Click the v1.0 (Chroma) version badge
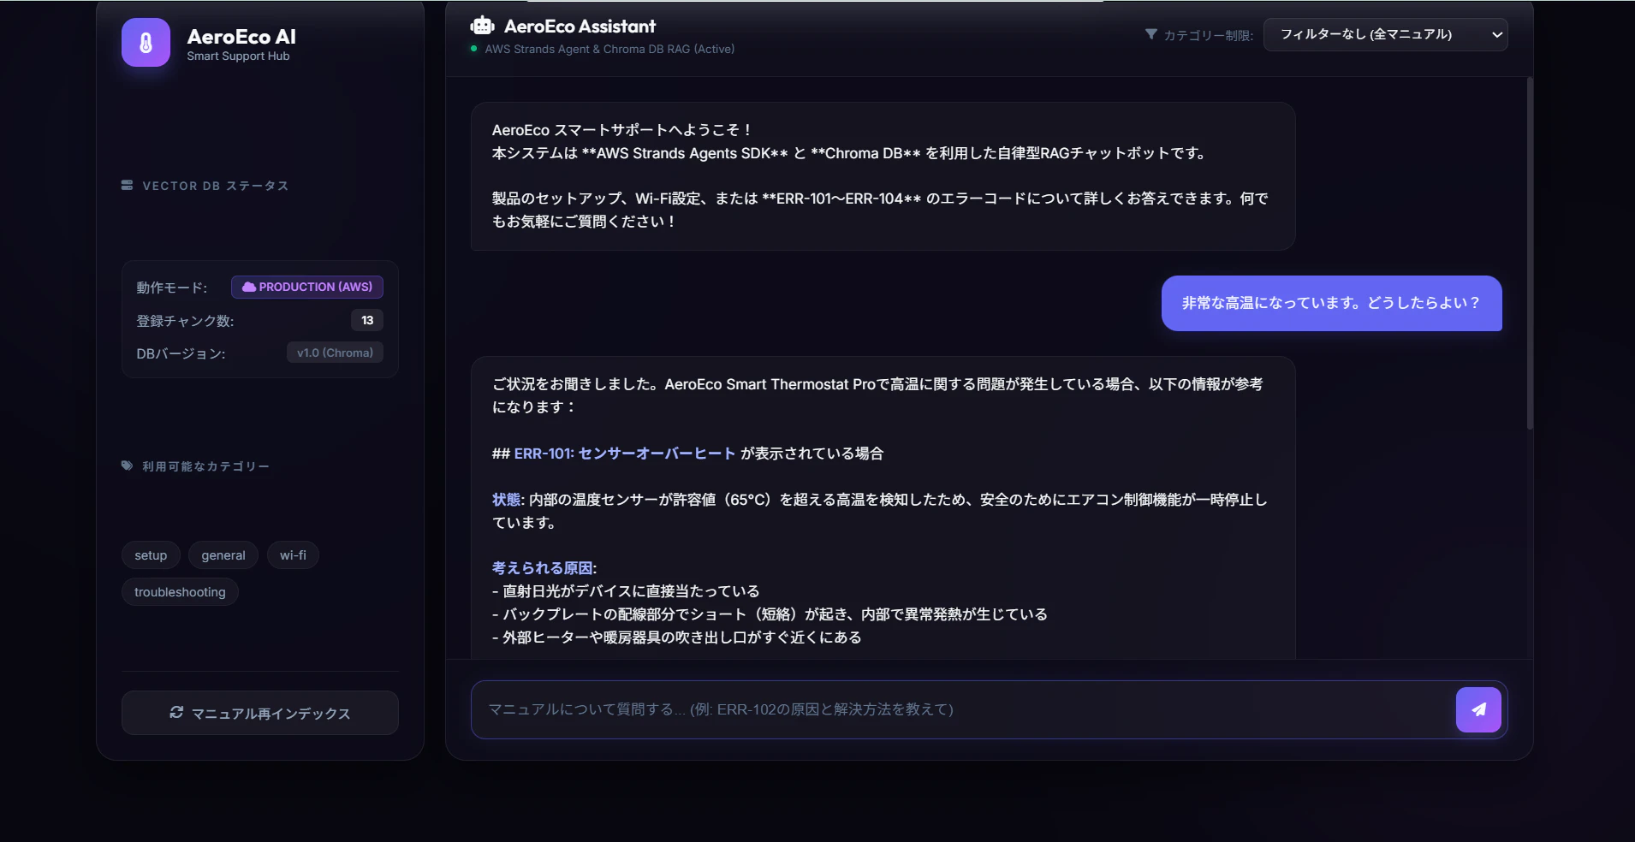The image size is (1635, 842). (x=335, y=353)
